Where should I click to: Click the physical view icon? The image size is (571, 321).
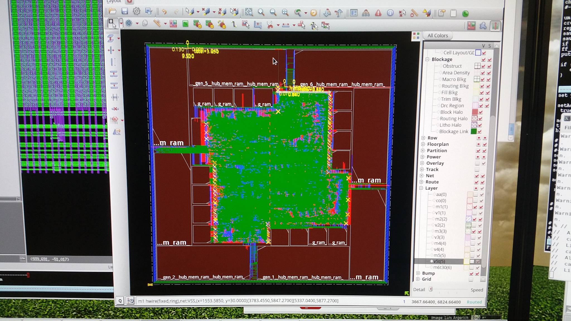point(495,26)
